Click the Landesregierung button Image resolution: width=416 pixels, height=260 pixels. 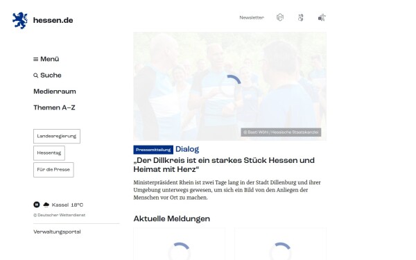(x=57, y=136)
